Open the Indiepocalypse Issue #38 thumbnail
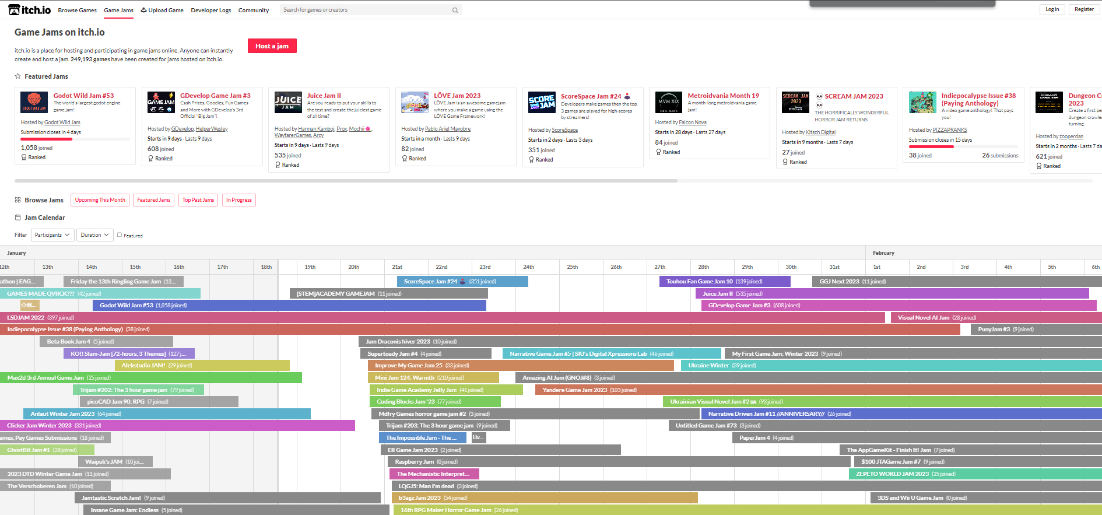Screen dimensions: 1102x515 pos(923,102)
